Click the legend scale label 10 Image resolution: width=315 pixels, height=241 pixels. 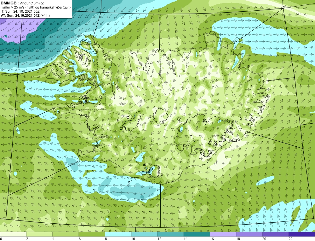click(133, 239)
